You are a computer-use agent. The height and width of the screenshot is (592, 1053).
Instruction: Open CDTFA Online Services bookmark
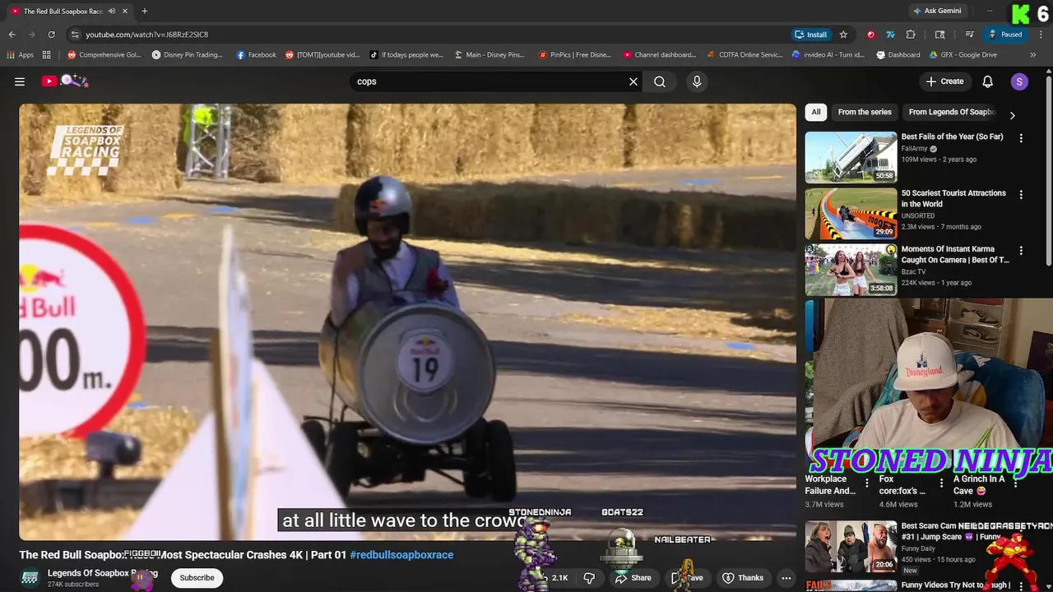[x=745, y=55]
